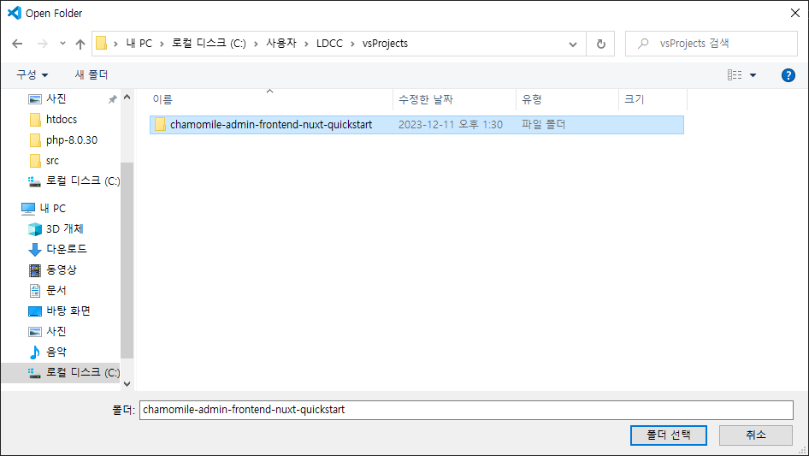Click the 바탕 화면 desktop icon
The height and width of the screenshot is (456, 809).
pyautogui.click(x=34, y=311)
